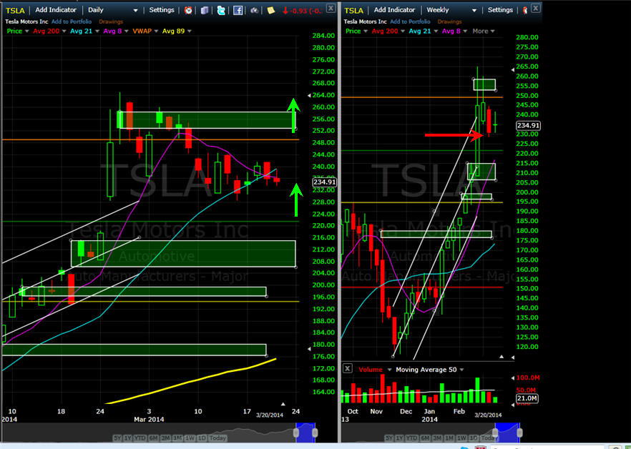
Task: Grab right handle of Daily range slider
Action: pyautogui.click(x=315, y=433)
